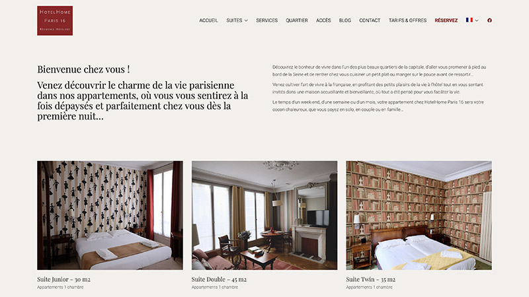The height and width of the screenshot is (297, 529).
Task: Open the Contact page
Action: (370, 20)
